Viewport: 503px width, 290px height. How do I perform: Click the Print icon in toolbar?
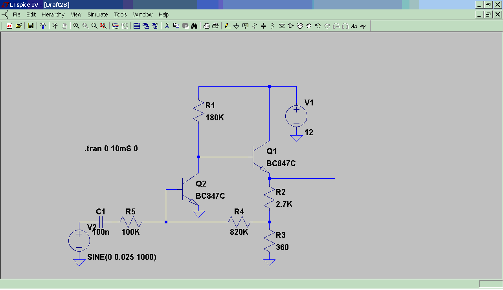(x=215, y=26)
